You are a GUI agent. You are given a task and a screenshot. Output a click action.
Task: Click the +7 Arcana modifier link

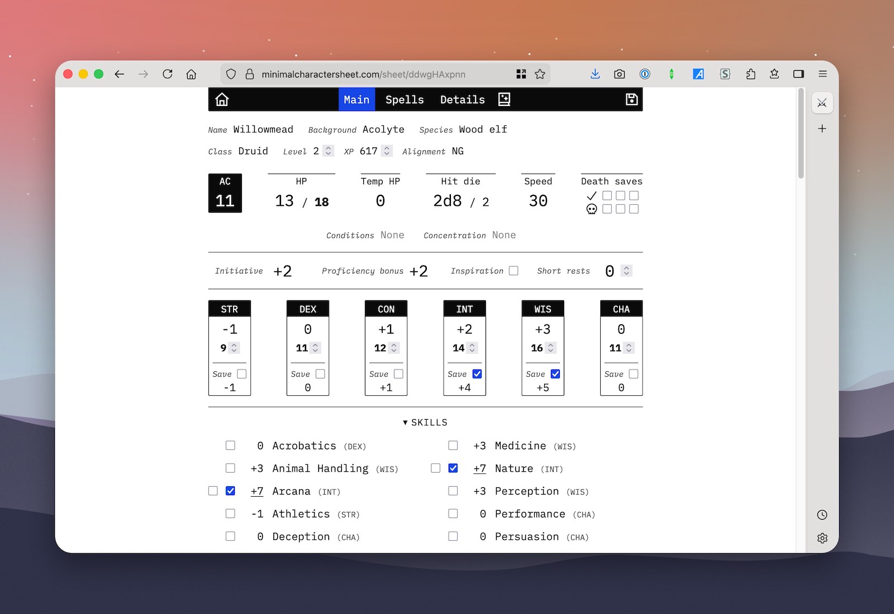click(256, 491)
